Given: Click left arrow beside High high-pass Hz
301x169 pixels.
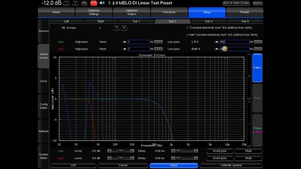Looking at the screenshot, I should 156,49.
